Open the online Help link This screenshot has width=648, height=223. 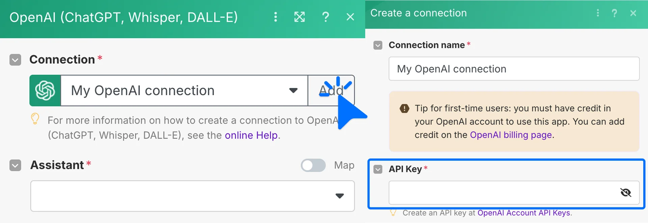(251, 135)
